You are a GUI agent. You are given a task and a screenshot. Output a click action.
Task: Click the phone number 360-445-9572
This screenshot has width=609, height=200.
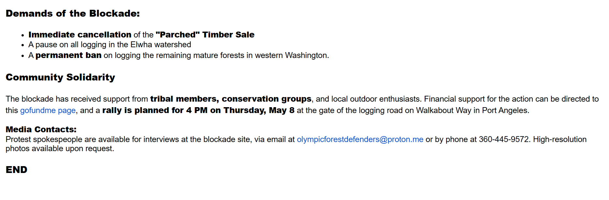point(504,139)
